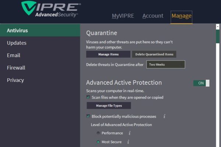Show info icon next to Most Secure
Viewport: 221px width, 147px height.
128,141
